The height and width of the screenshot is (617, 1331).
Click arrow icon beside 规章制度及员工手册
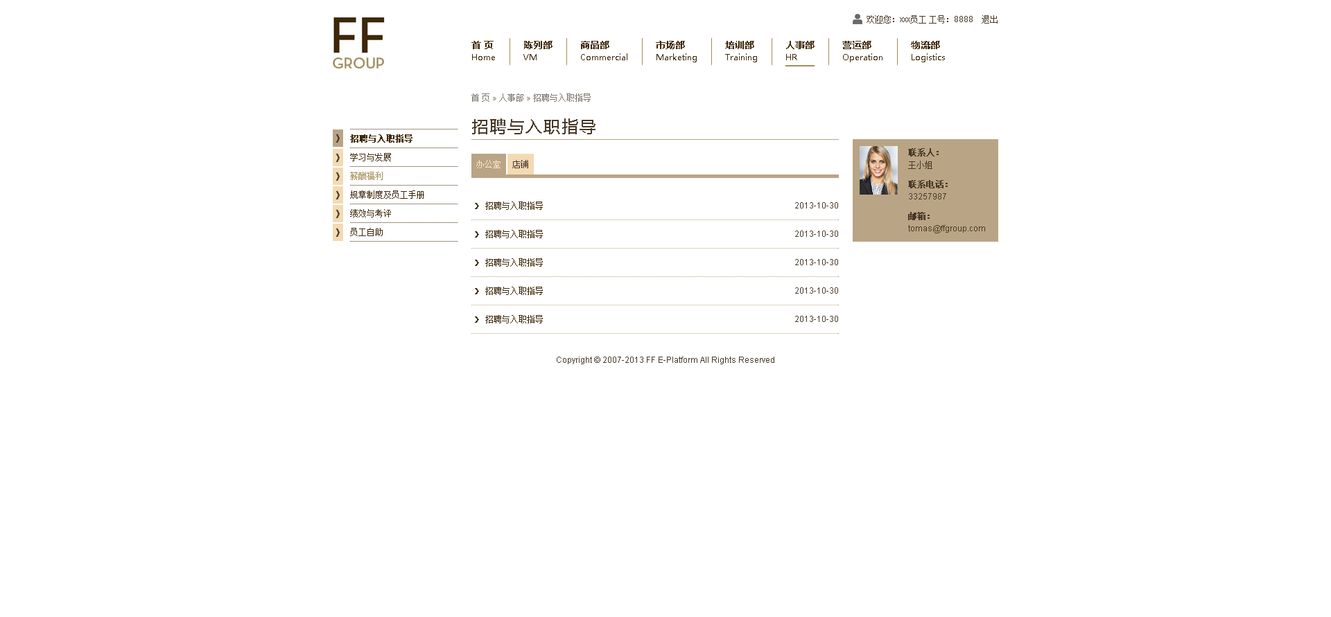click(338, 195)
